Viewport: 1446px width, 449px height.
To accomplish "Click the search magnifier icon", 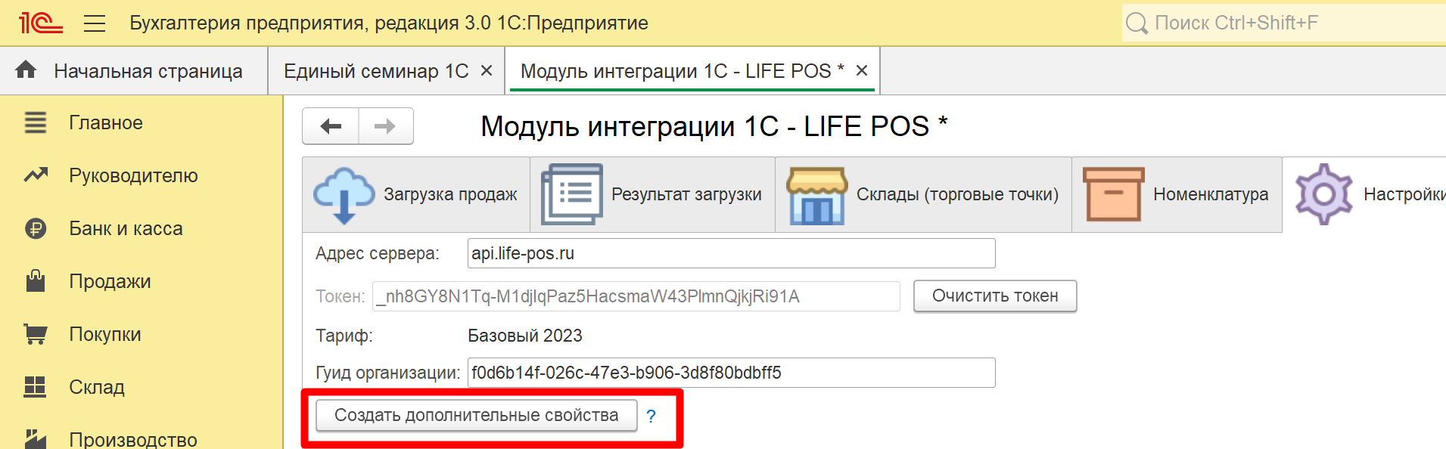I will (x=1137, y=23).
